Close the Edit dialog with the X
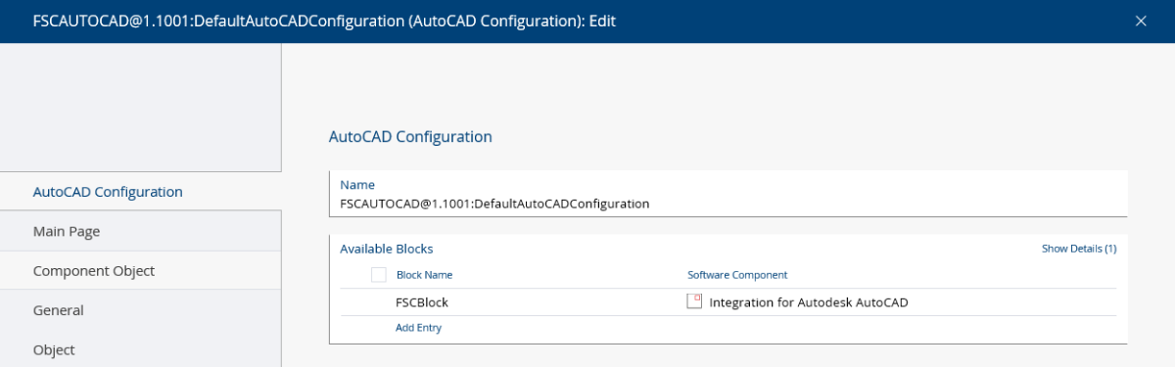This screenshot has height=367, width=1175. [x=1141, y=21]
